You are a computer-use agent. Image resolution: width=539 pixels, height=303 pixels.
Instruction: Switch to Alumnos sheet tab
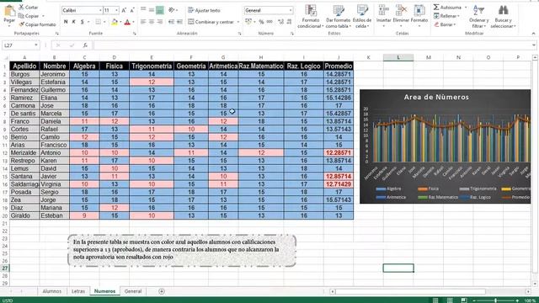52,291
